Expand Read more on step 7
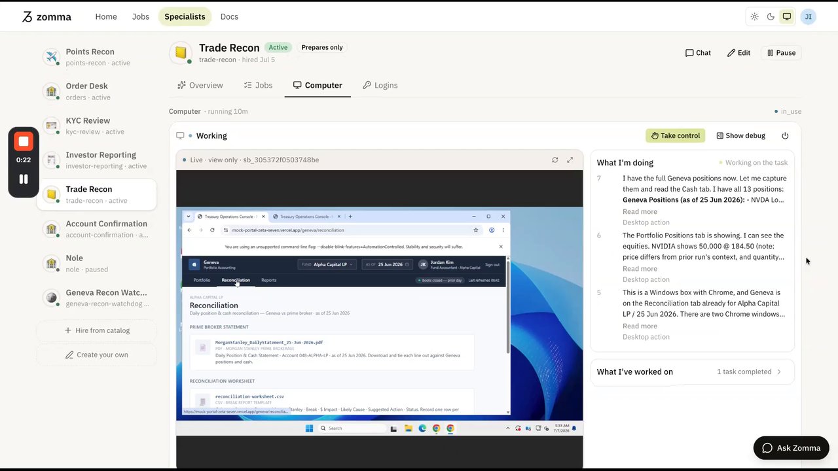The width and height of the screenshot is (838, 471). tap(640, 211)
